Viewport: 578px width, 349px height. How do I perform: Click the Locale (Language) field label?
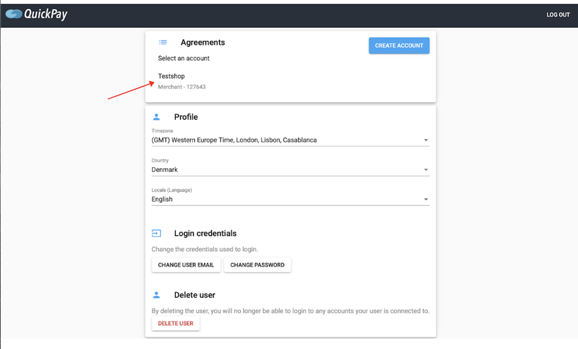[172, 190]
